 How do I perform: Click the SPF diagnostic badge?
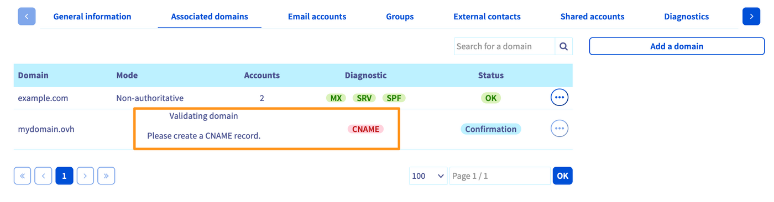394,98
